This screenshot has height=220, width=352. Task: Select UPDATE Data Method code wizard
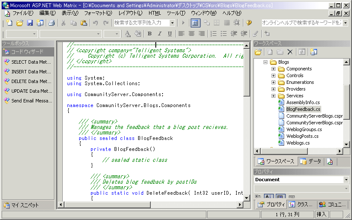click(28, 91)
